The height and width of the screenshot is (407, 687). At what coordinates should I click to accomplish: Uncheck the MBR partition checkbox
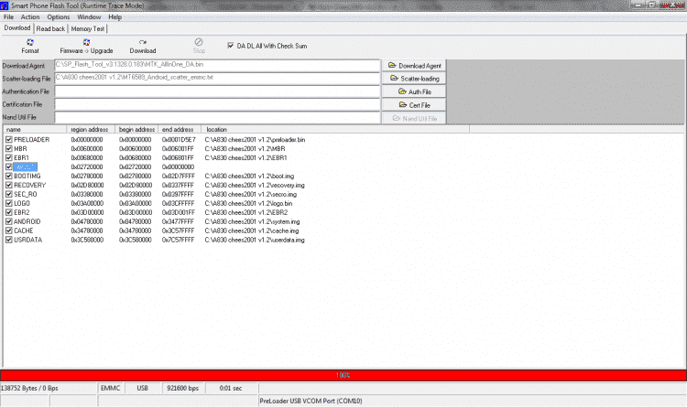9,149
